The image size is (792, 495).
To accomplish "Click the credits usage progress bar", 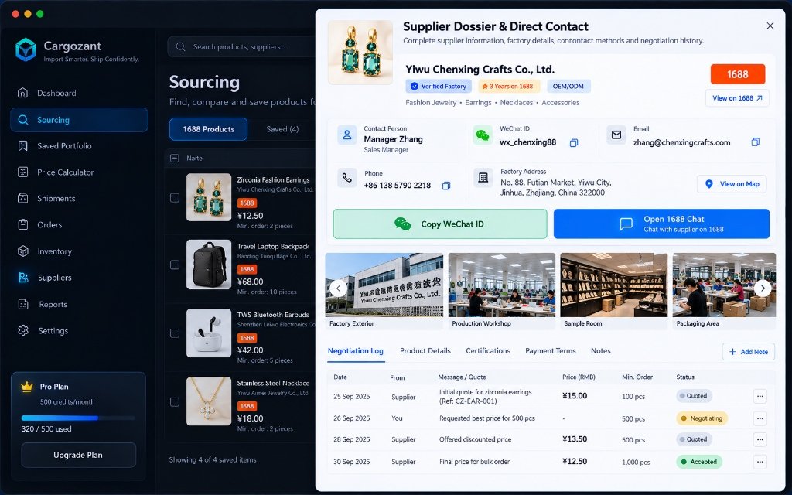I will click(x=78, y=418).
